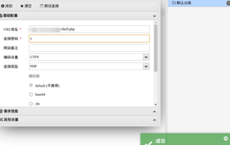230x145 pixels.
Task: Open the 编码设置 UTF8 dropdown arrow
Action: coord(146,57)
